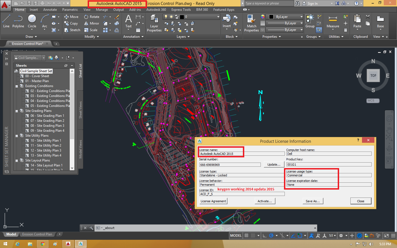
Task: Click the workspace switching gear icon
Action: 341,236
